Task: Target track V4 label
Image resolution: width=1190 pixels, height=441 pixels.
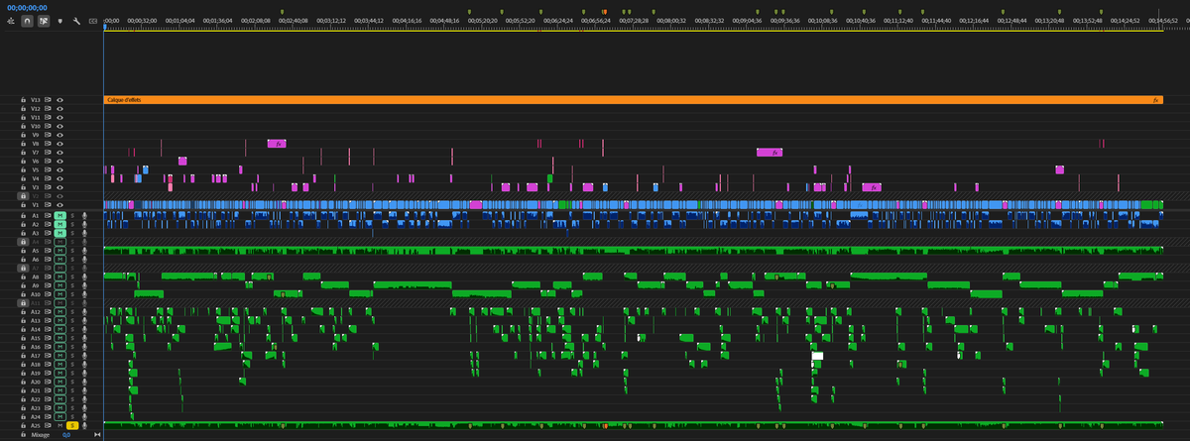Action: pyautogui.click(x=36, y=178)
